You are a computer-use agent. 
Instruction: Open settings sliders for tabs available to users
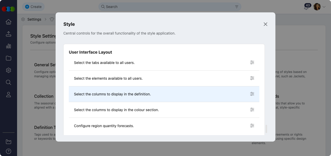(252, 62)
